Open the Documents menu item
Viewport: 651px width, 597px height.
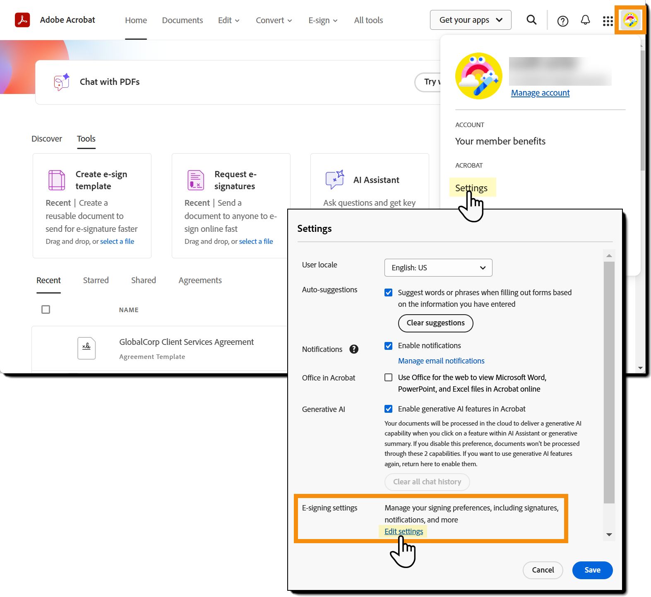183,20
